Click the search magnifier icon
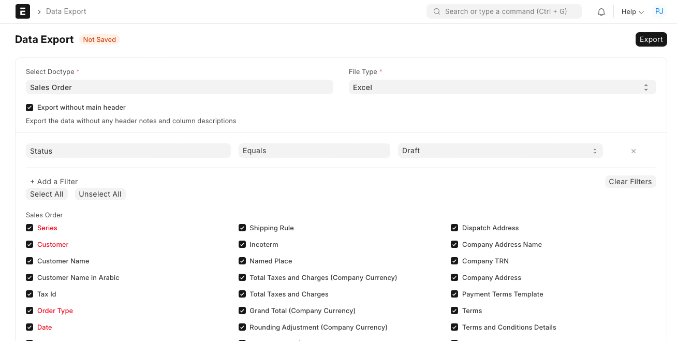Image resolution: width=677 pixels, height=341 pixels. tap(437, 11)
